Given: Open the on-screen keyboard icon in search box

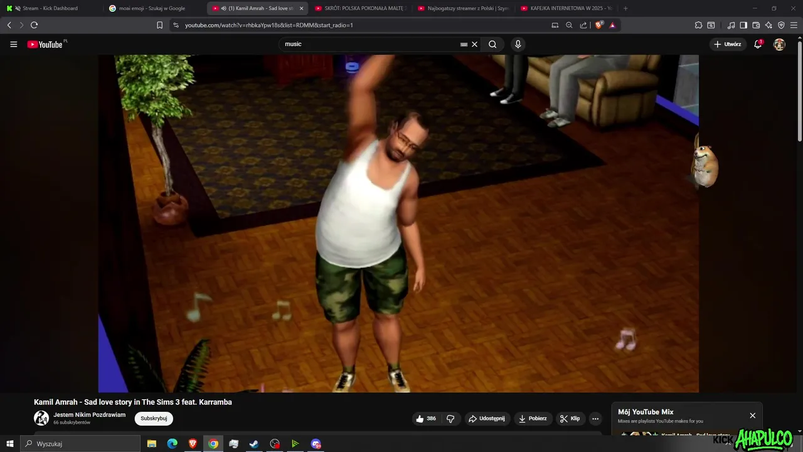Looking at the screenshot, I should click(x=464, y=45).
